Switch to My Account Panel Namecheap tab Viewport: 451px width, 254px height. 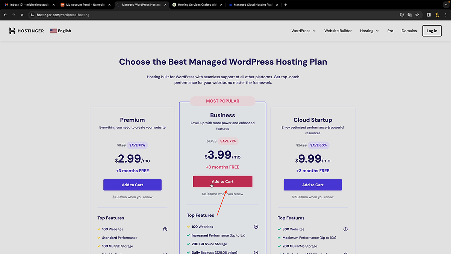(x=85, y=5)
